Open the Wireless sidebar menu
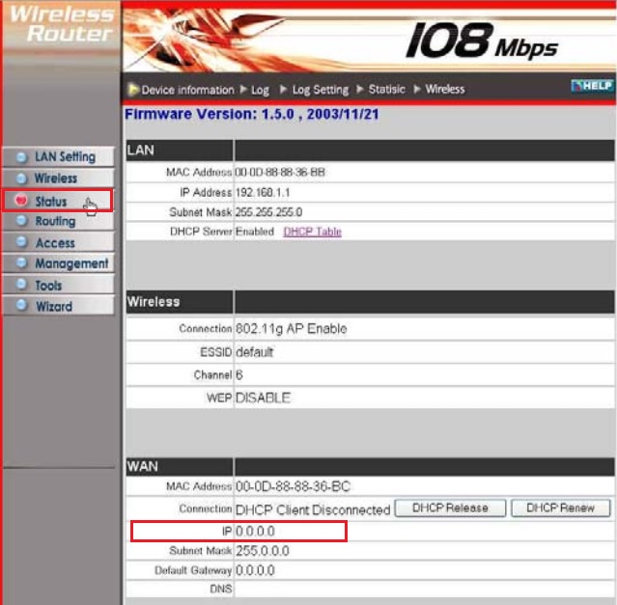Image resolution: width=617 pixels, height=605 pixels. coord(58,179)
